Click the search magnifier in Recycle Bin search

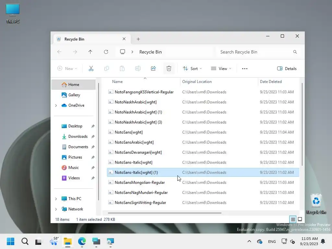point(295,52)
